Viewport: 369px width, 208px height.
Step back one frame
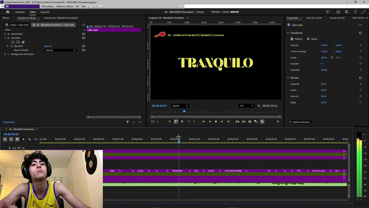[x=210, y=122]
